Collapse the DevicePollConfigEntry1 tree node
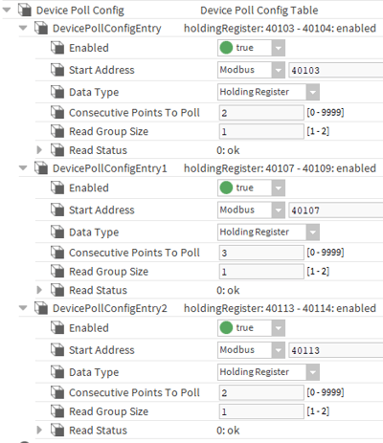This screenshot has height=443, width=383. coord(23,167)
